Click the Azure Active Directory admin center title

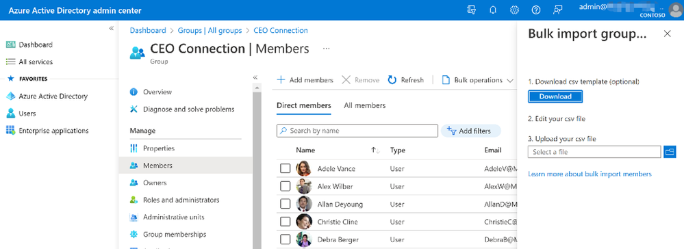tap(75, 10)
